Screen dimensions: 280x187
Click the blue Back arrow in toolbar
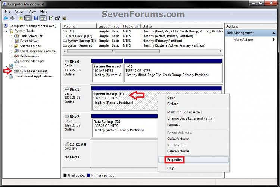[x=6, y=18]
